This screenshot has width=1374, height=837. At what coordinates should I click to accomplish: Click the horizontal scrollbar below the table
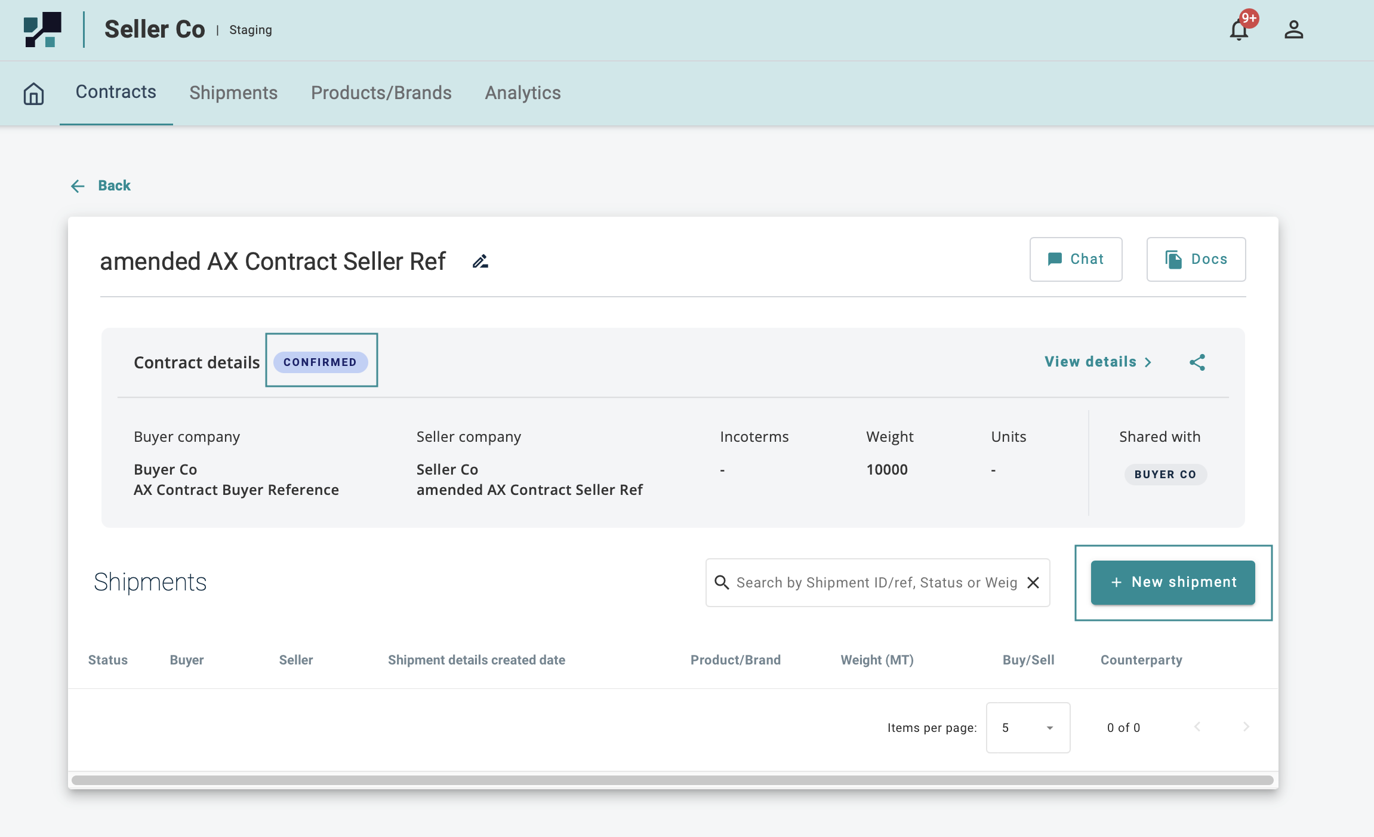click(673, 780)
